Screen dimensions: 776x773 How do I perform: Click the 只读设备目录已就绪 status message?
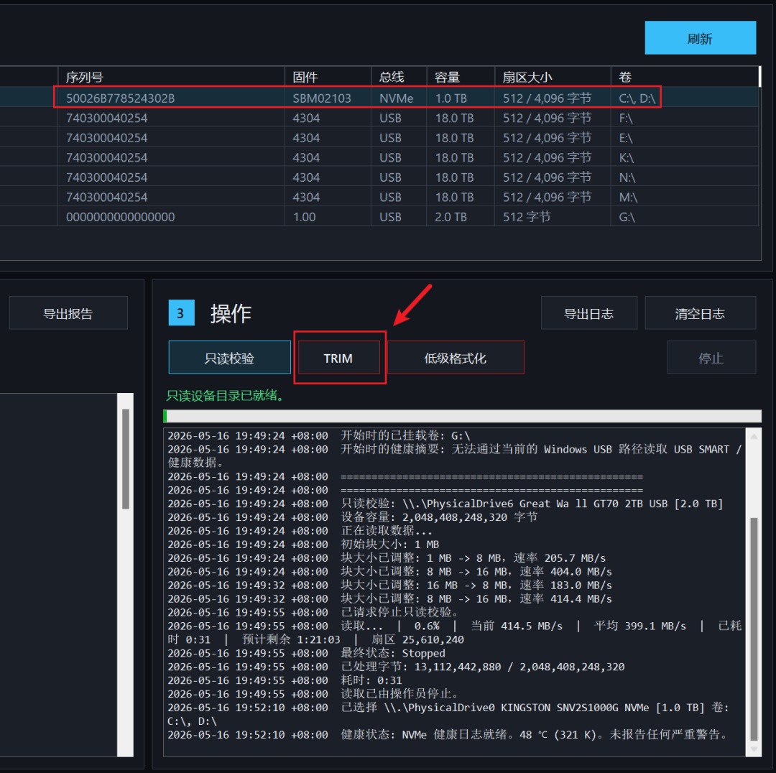coord(225,395)
